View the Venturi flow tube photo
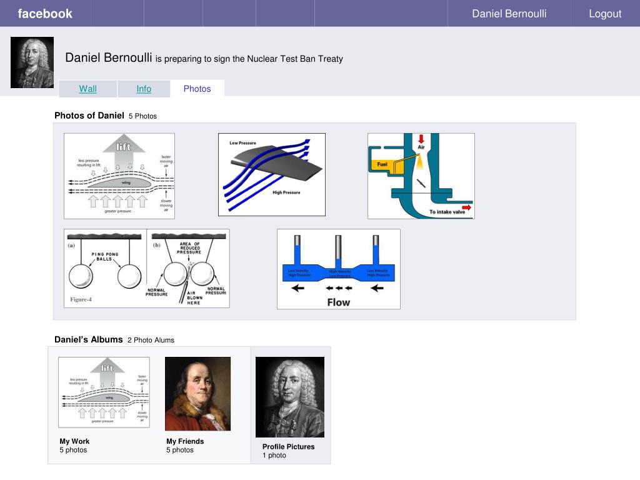The height and width of the screenshot is (480, 640). click(338, 269)
